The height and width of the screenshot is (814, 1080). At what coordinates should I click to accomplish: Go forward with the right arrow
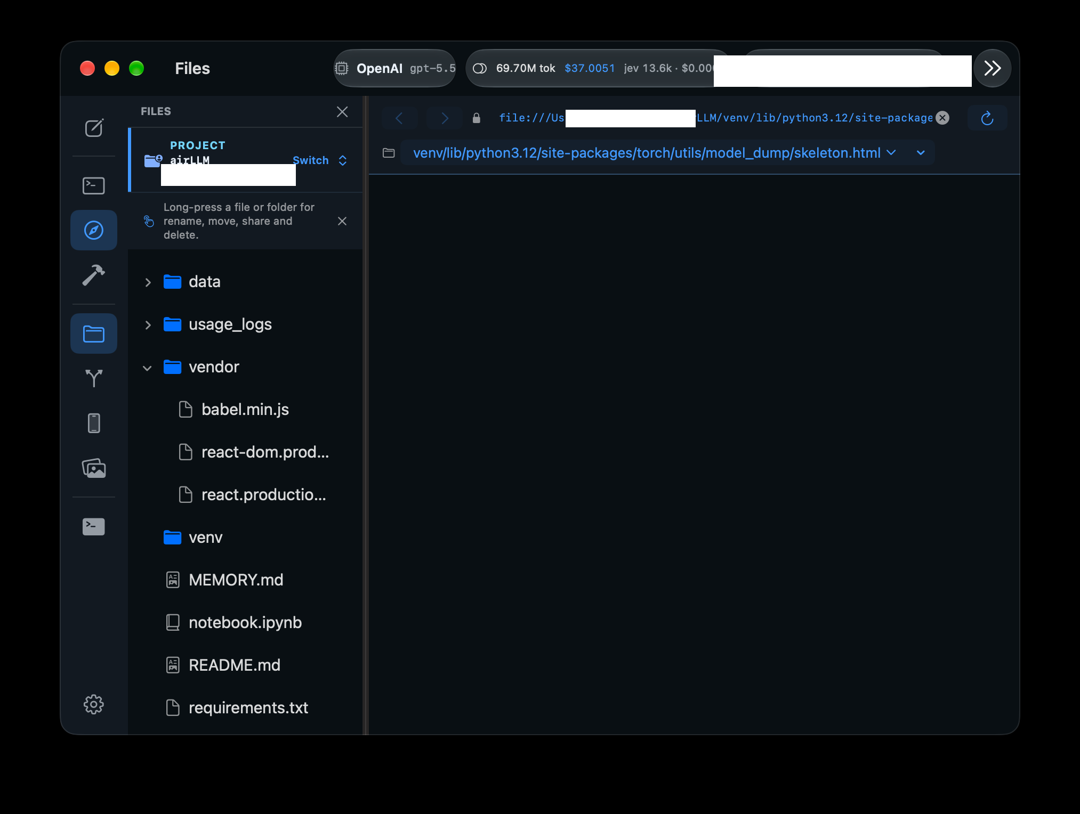(445, 118)
